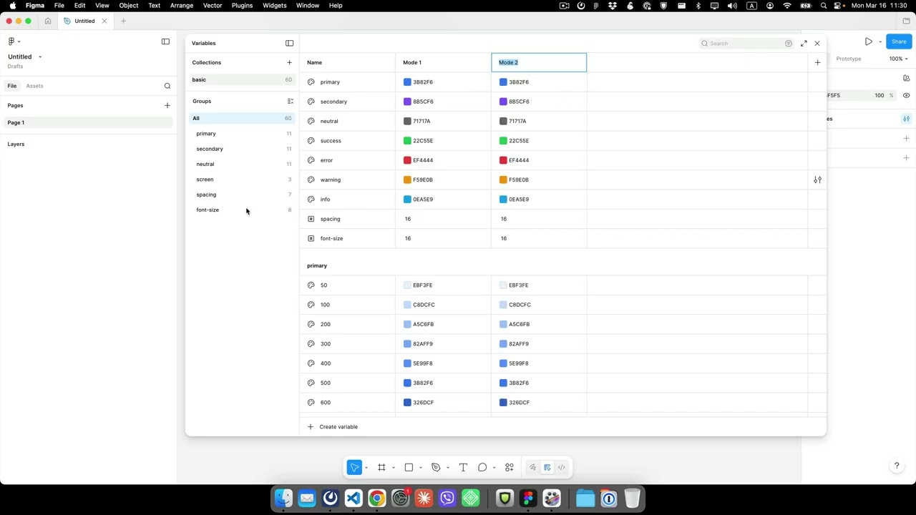Open the Figma main menu icon
The width and height of the screenshot is (916, 515).
[11, 41]
